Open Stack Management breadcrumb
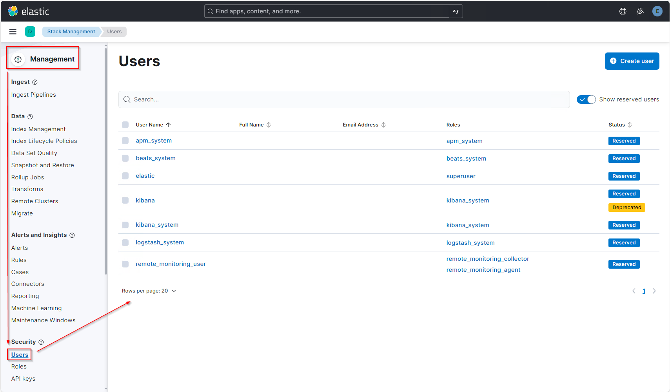 pyautogui.click(x=71, y=32)
